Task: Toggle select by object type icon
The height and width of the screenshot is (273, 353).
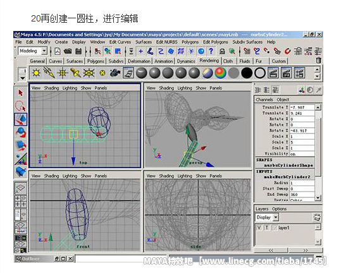Action: tap(108, 51)
